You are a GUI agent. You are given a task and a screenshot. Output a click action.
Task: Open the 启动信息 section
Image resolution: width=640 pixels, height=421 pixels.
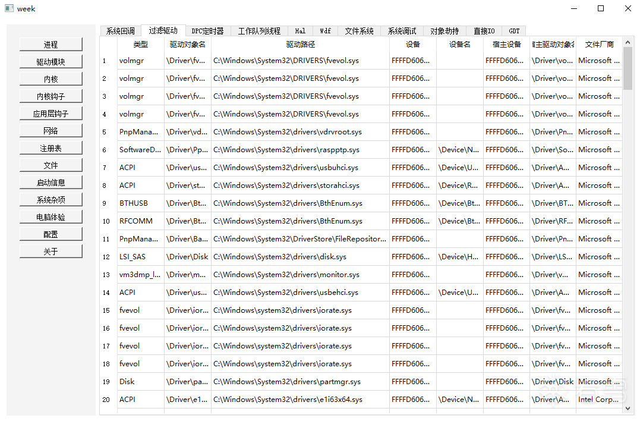(x=51, y=183)
